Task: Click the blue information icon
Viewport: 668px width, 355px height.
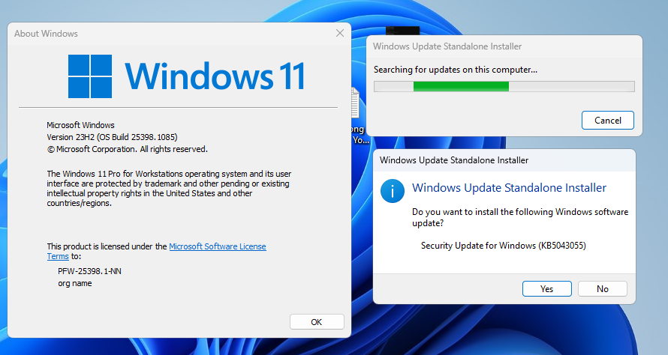Action: coord(393,191)
